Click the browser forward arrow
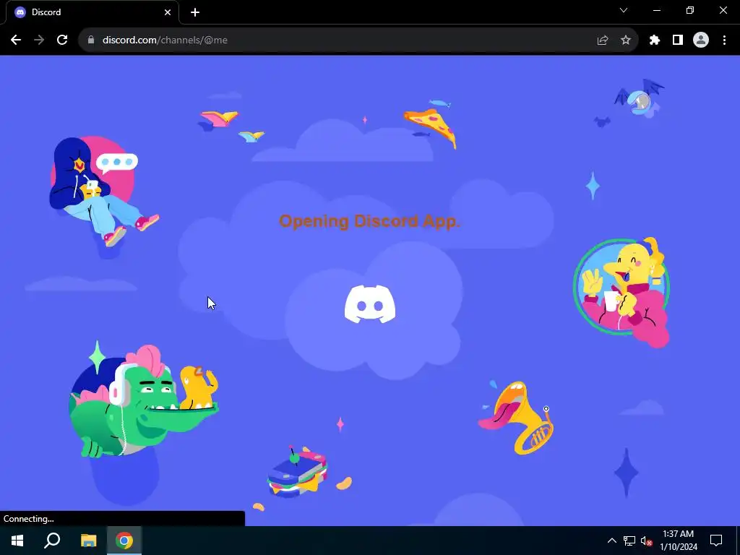This screenshot has height=555, width=740. tap(39, 40)
